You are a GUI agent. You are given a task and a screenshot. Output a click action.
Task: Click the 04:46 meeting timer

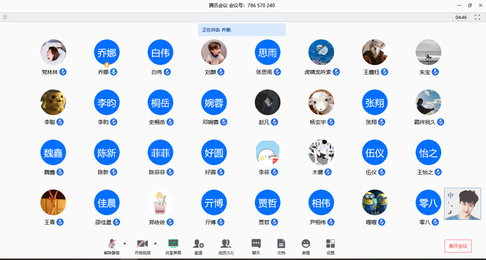pos(461,18)
